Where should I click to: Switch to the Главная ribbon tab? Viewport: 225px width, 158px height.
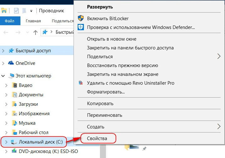(33, 21)
